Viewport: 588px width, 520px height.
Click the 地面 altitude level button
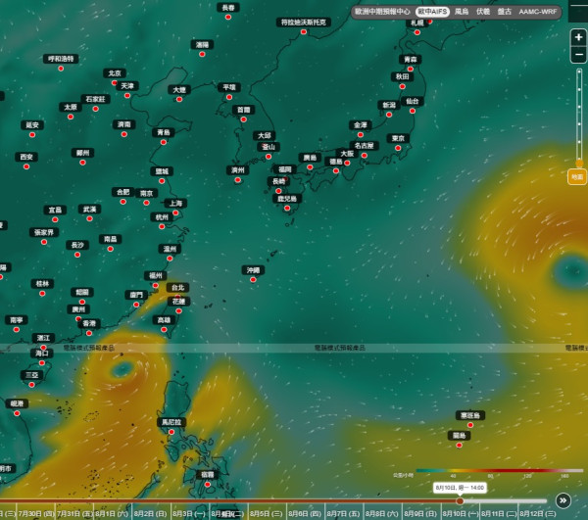[x=577, y=177]
